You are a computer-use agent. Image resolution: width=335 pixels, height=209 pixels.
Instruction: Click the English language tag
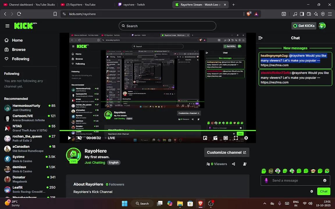click(x=114, y=163)
